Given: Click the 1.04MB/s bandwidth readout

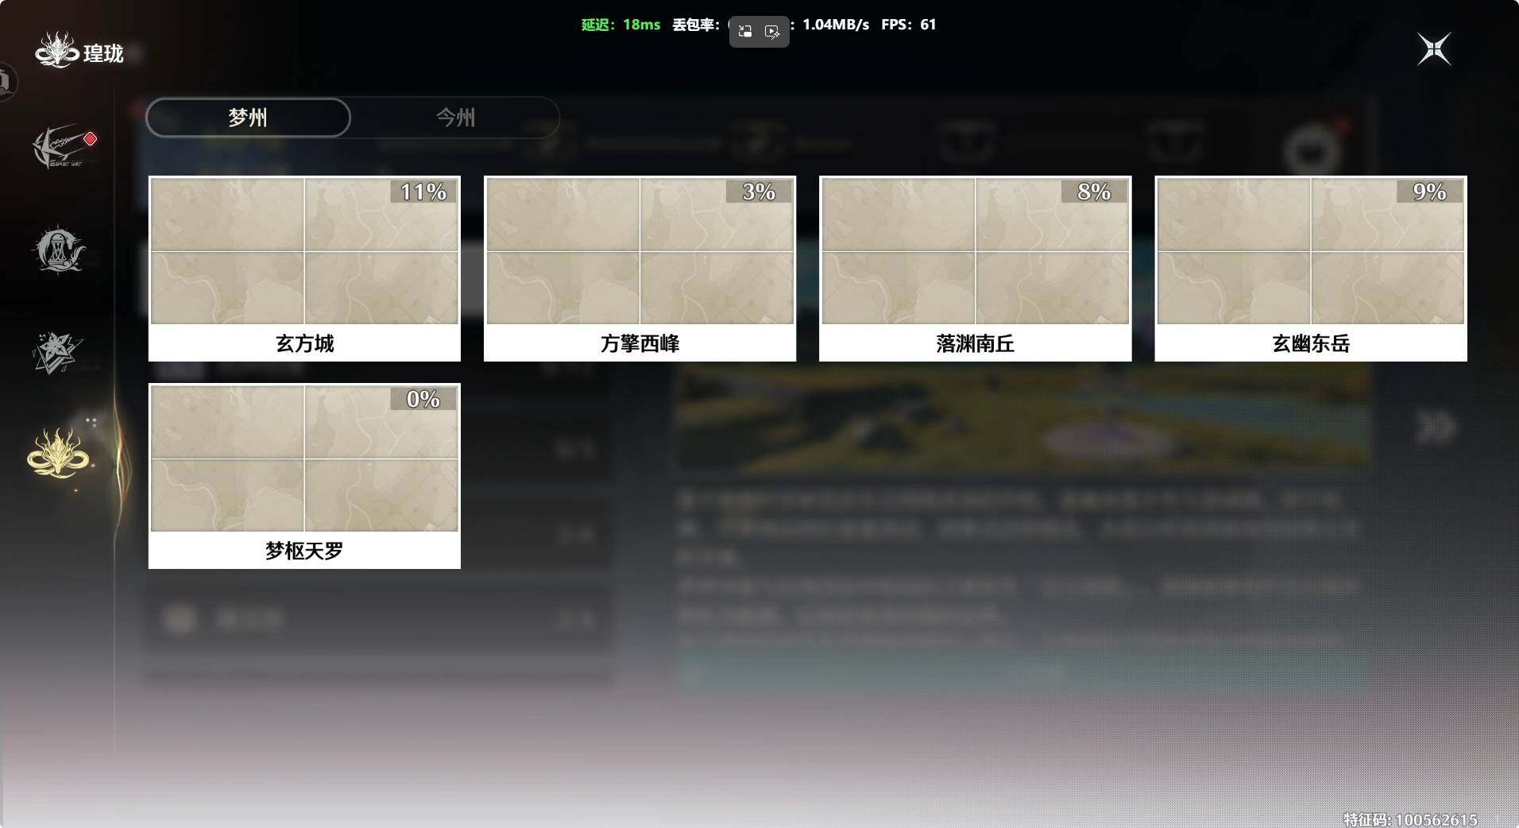Looking at the screenshot, I should pyautogui.click(x=836, y=25).
